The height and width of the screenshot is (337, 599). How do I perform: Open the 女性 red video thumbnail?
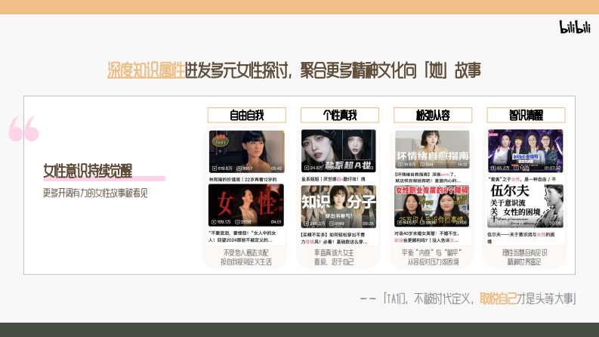tap(246, 205)
